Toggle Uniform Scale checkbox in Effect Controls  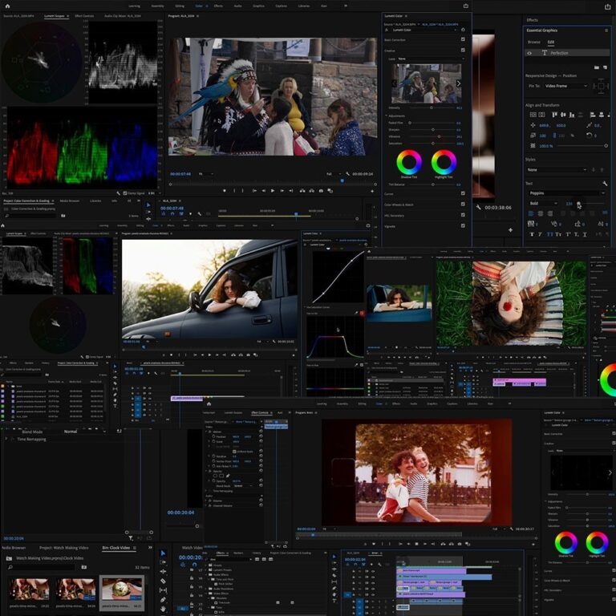click(234, 452)
